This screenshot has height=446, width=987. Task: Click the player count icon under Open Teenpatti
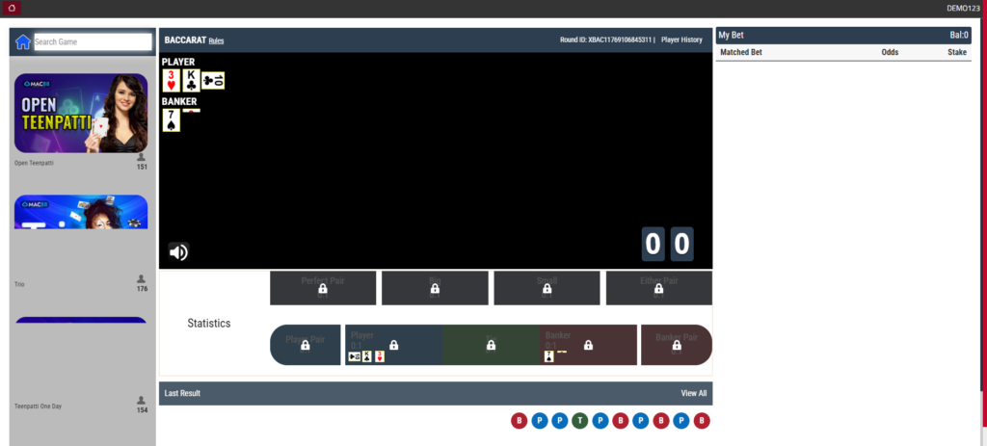[x=142, y=156]
